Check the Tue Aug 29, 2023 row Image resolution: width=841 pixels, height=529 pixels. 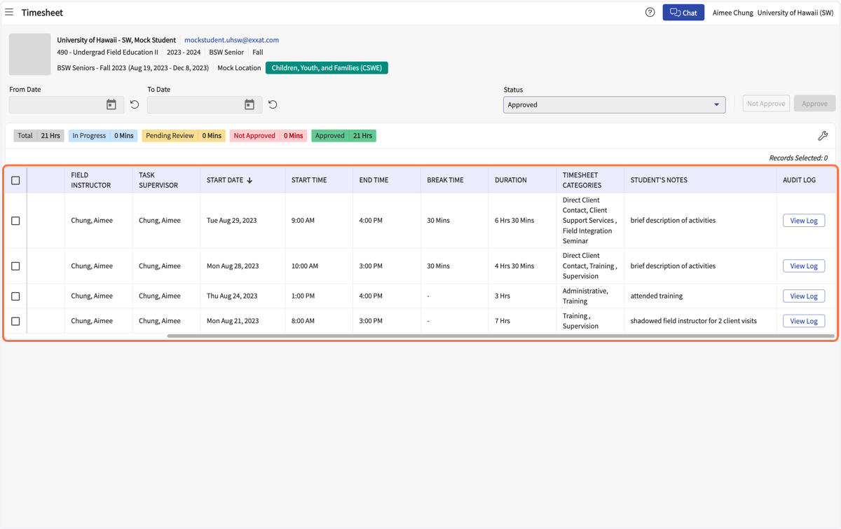[x=15, y=221]
